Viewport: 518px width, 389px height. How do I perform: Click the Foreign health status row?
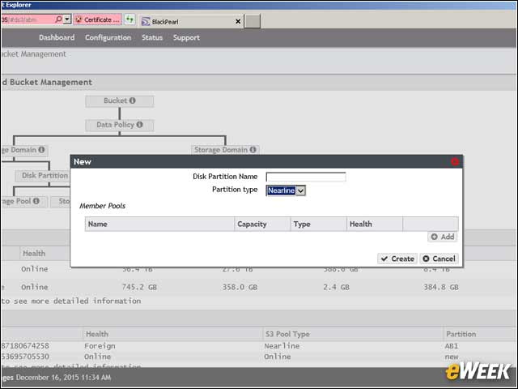coord(100,346)
